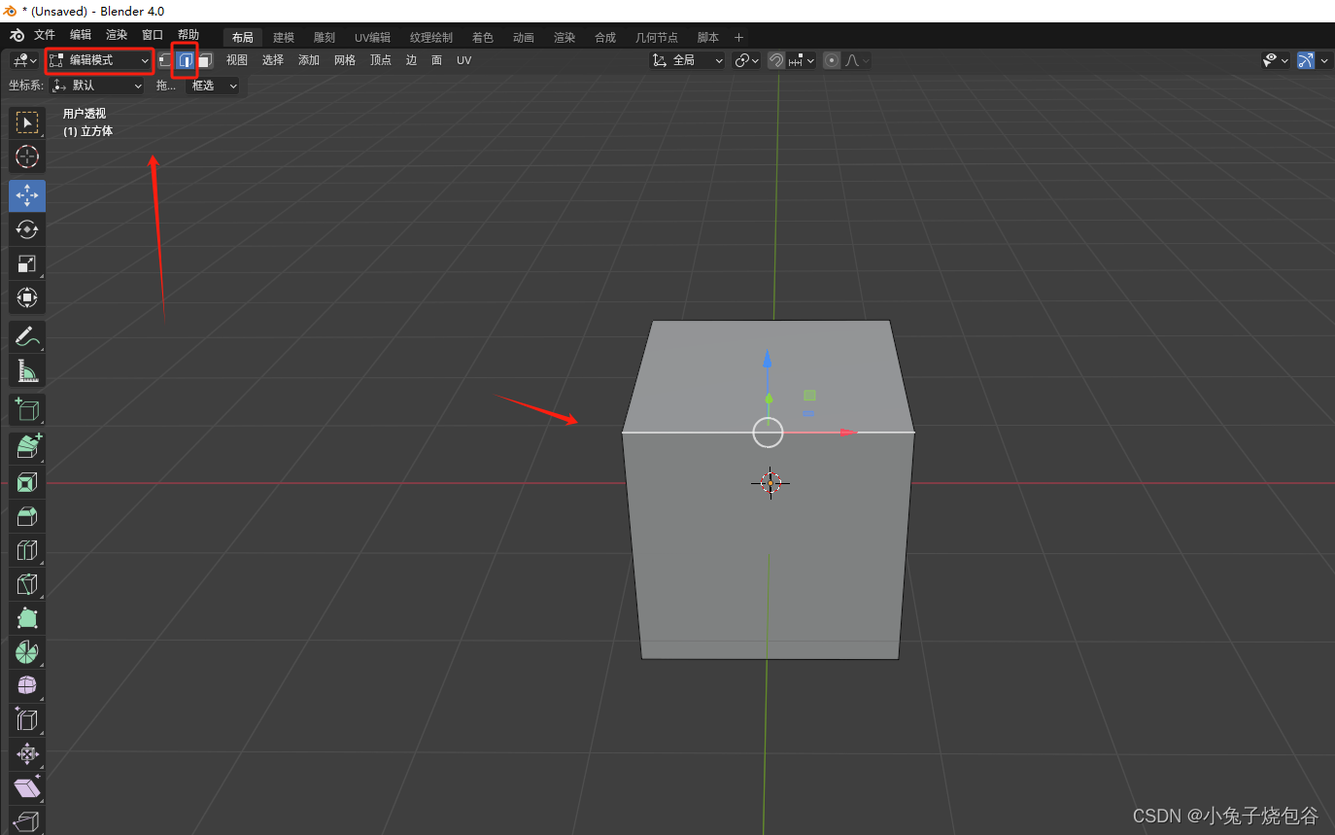Choose the Shrink/Fatten tool
This screenshot has height=835, width=1335.
coord(27,754)
